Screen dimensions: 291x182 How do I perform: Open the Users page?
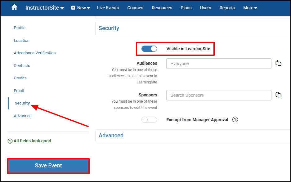[205, 8]
